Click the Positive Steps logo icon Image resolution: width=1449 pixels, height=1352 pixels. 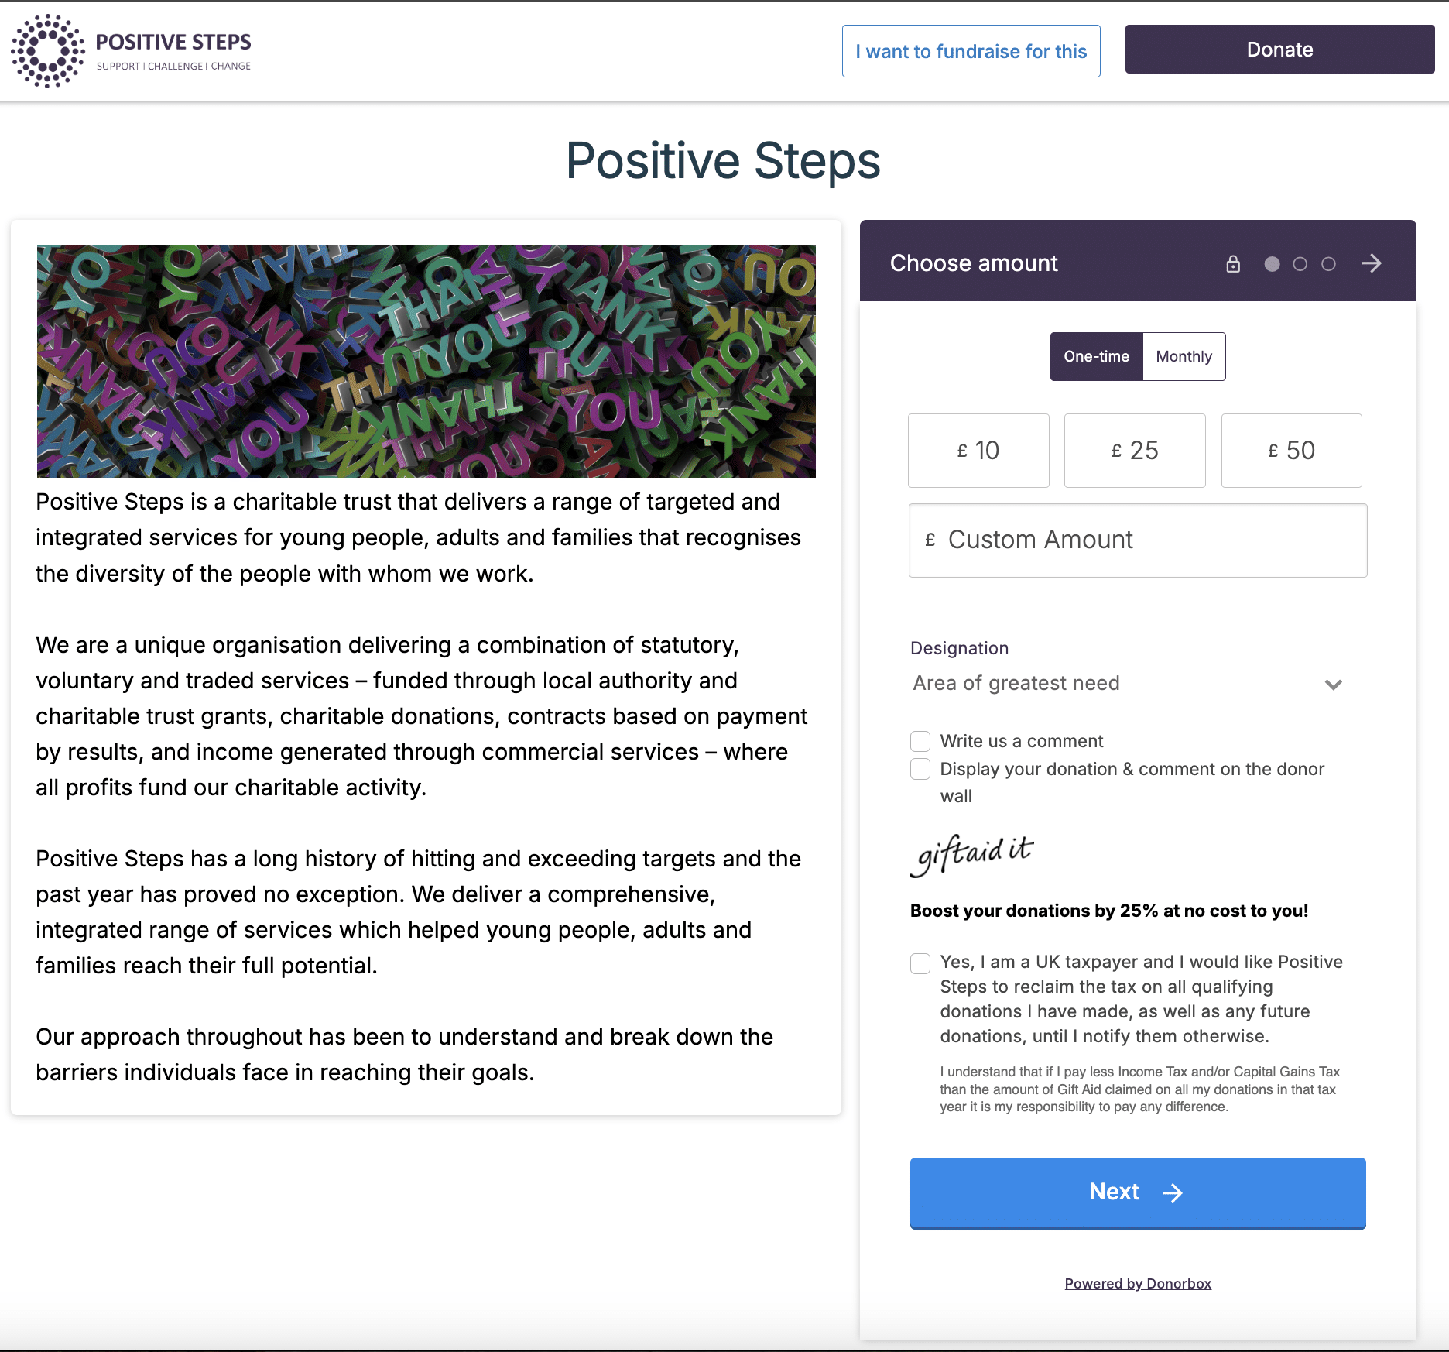pyautogui.click(x=48, y=51)
